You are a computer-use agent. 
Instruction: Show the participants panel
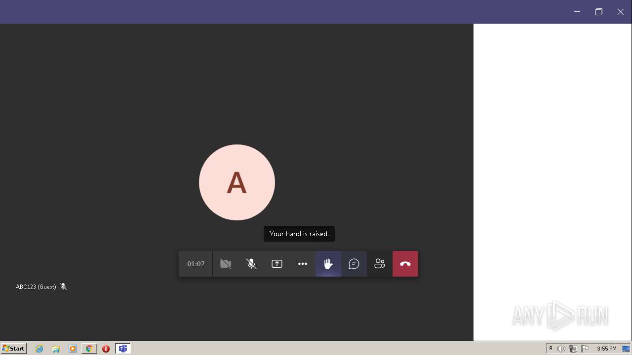coord(380,264)
